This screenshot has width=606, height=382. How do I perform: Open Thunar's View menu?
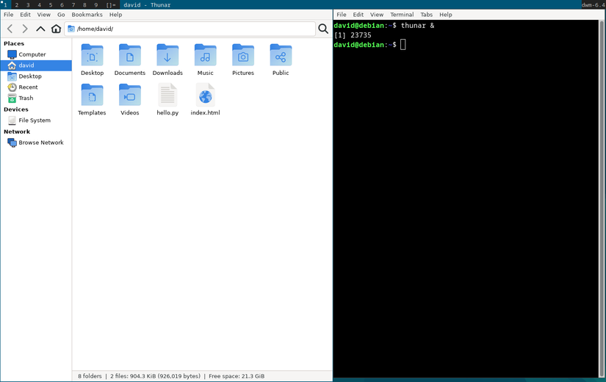(43, 15)
